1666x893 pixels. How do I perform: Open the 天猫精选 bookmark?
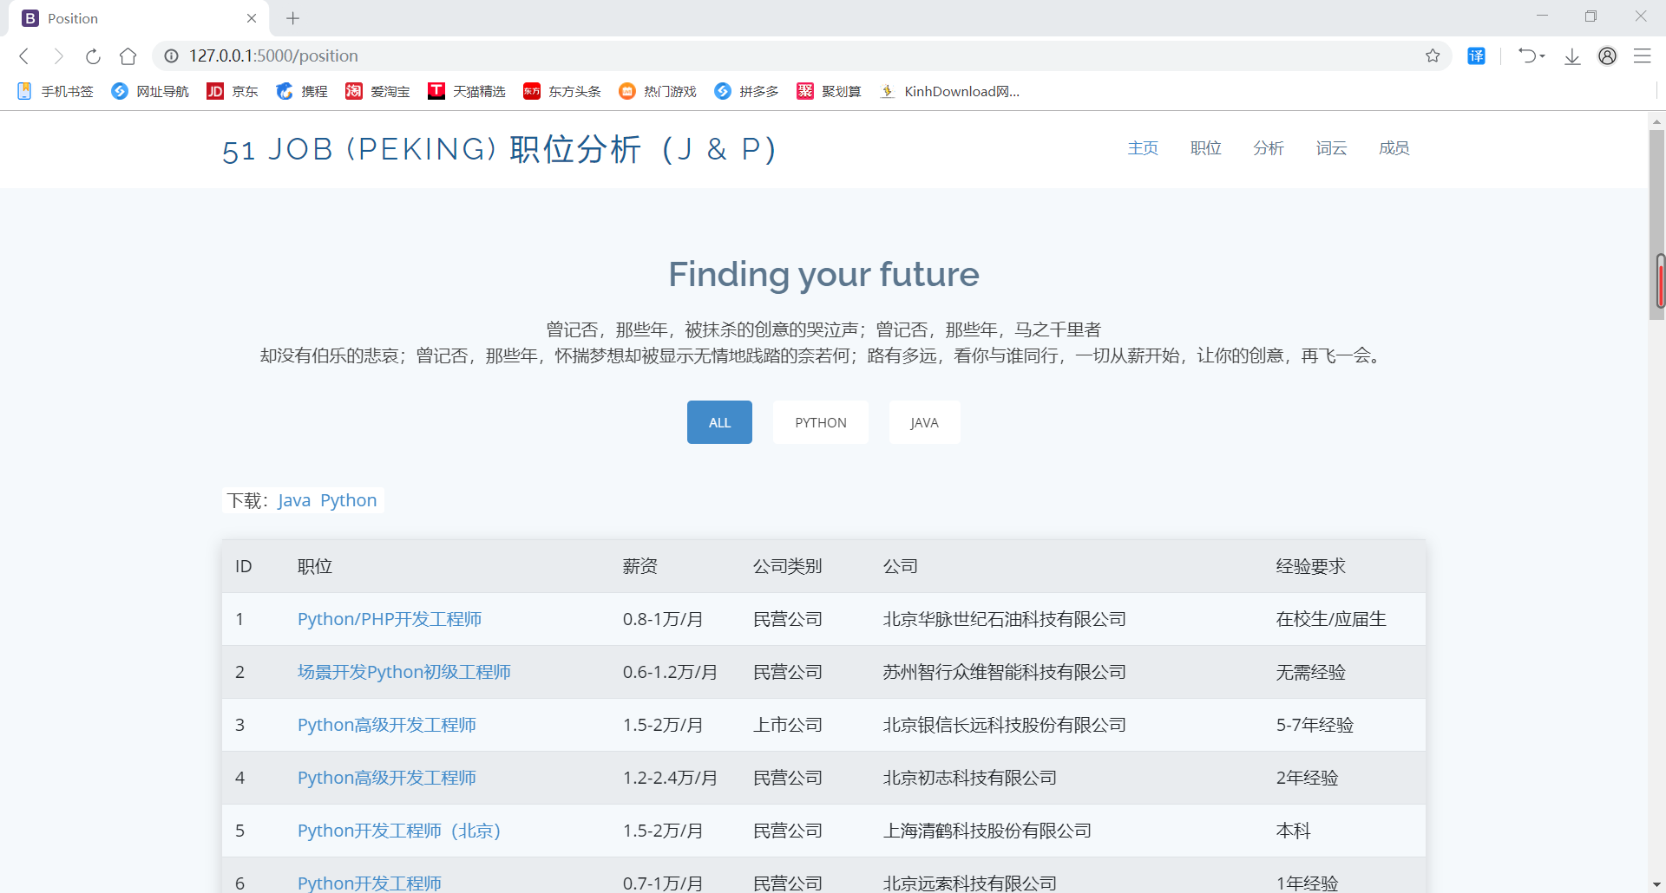click(467, 91)
